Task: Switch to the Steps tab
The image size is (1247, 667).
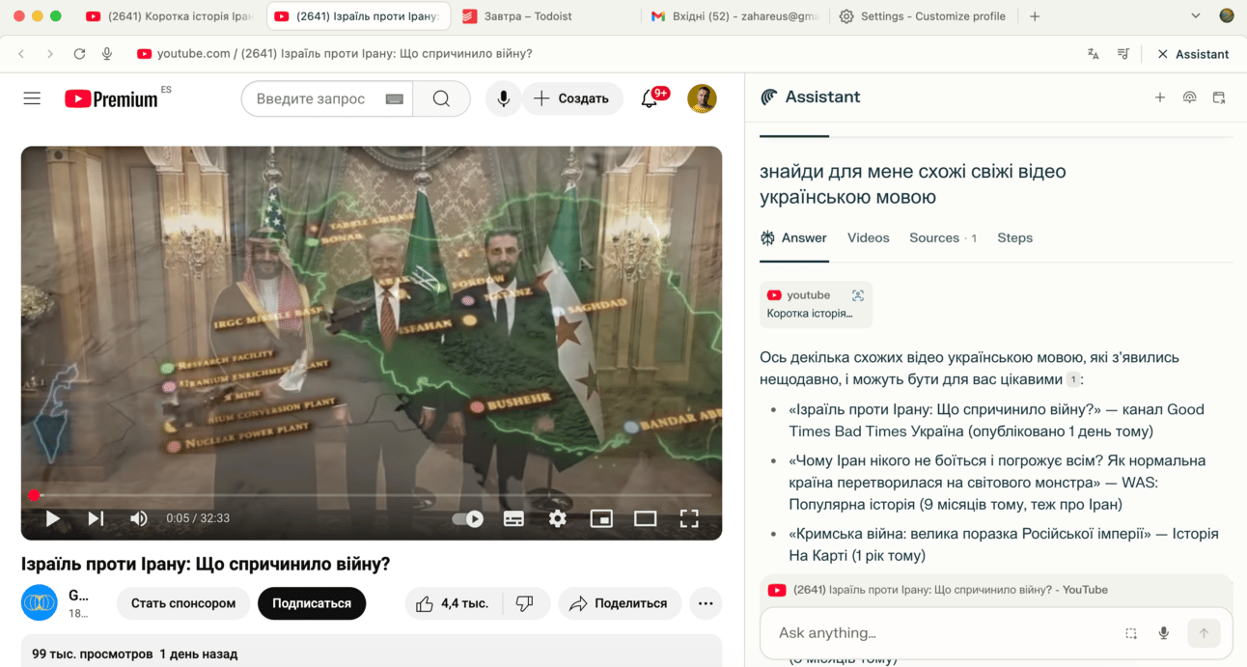Action: pos(1014,238)
